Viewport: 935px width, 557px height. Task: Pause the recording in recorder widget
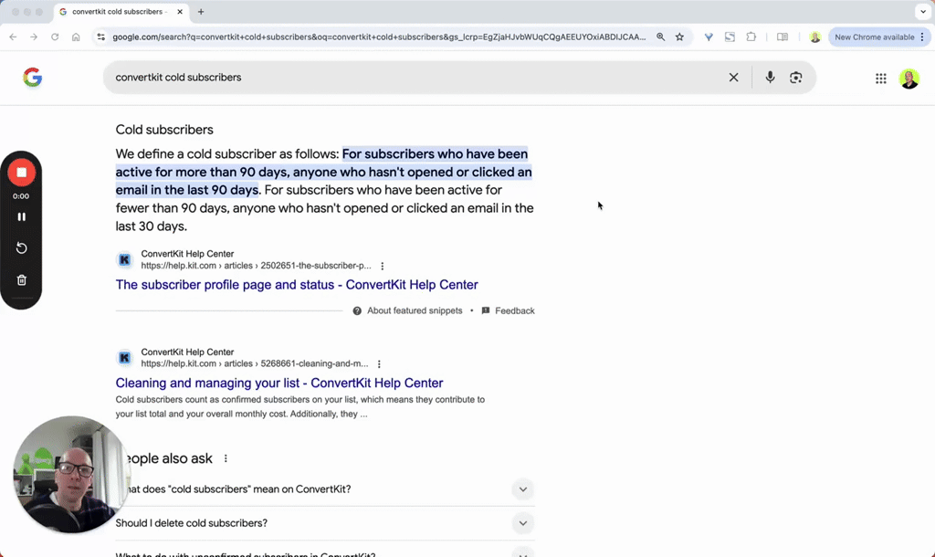[x=22, y=217]
